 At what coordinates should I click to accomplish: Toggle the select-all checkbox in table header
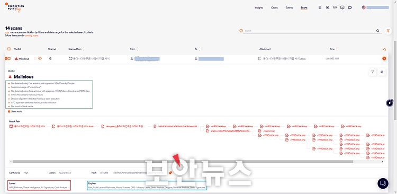coord(9,49)
